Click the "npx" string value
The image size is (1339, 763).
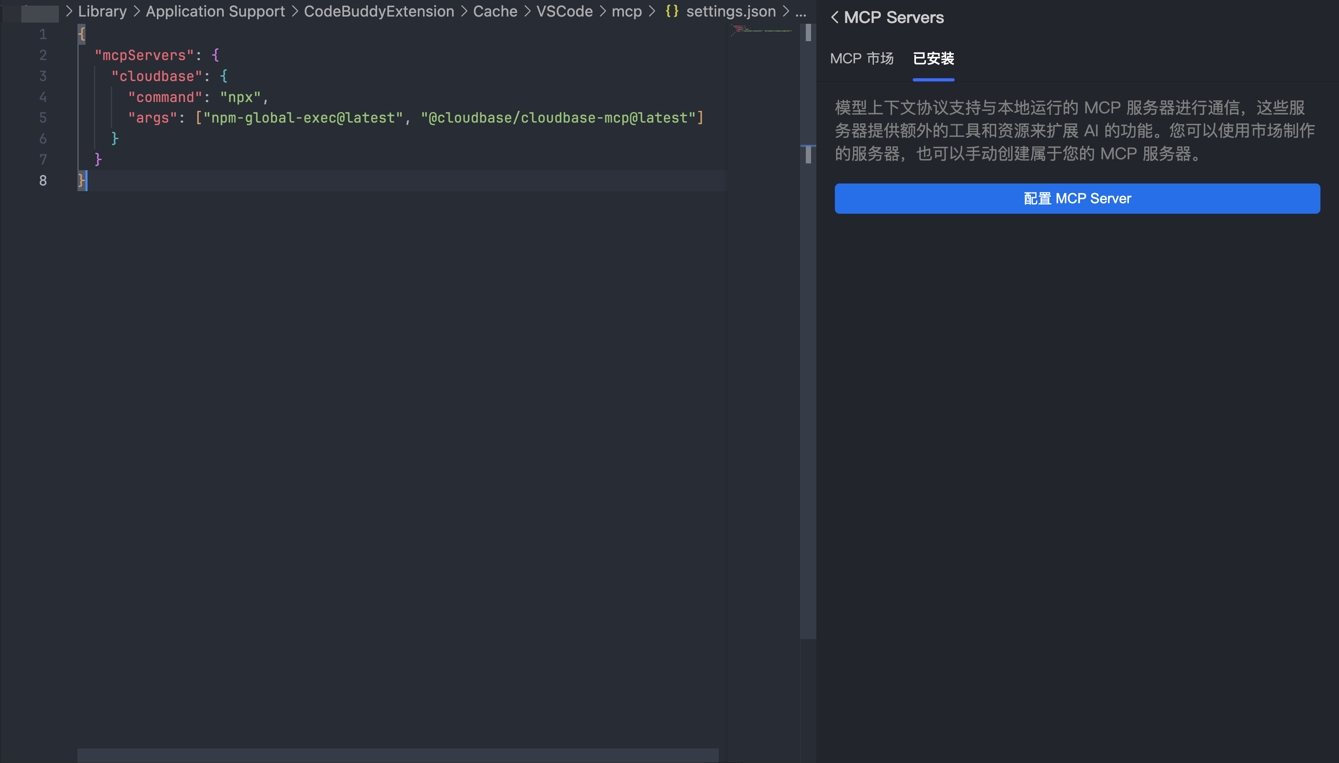(x=240, y=97)
